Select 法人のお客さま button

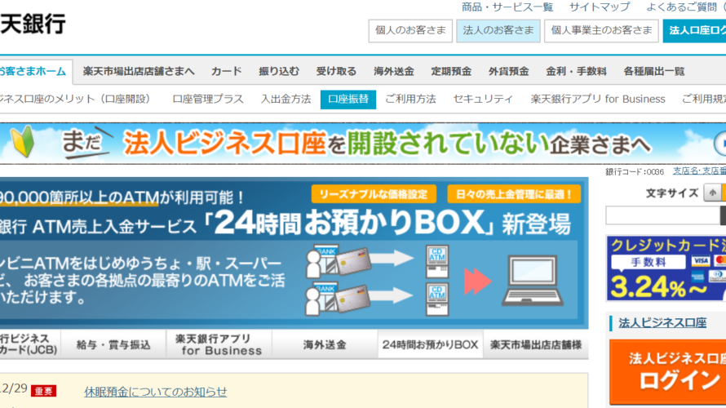tap(498, 30)
